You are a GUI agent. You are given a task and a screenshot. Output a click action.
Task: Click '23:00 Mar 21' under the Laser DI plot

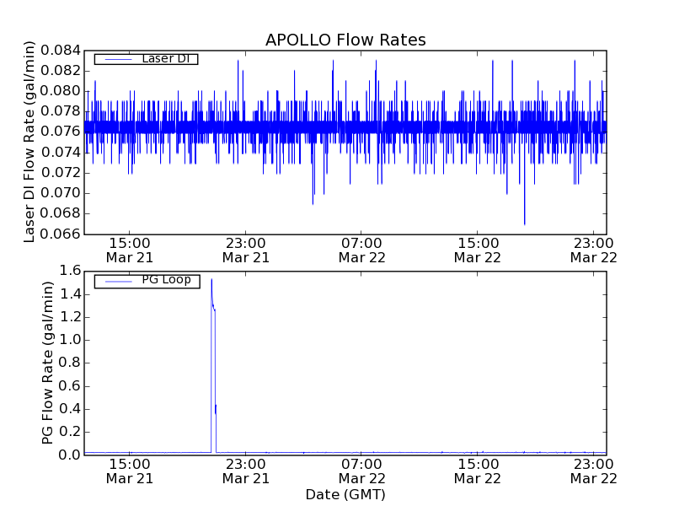point(245,250)
